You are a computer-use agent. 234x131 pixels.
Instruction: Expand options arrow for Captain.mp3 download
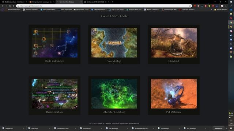click(x=101, y=128)
